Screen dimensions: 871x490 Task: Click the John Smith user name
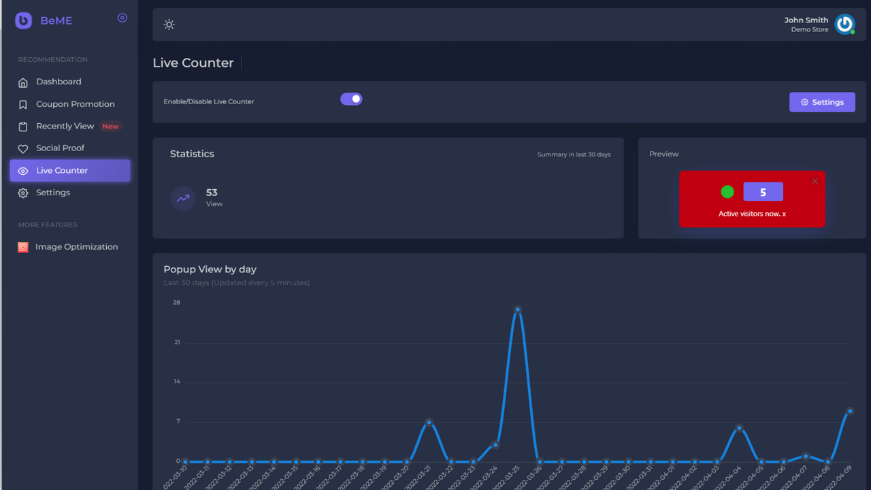[x=806, y=20]
